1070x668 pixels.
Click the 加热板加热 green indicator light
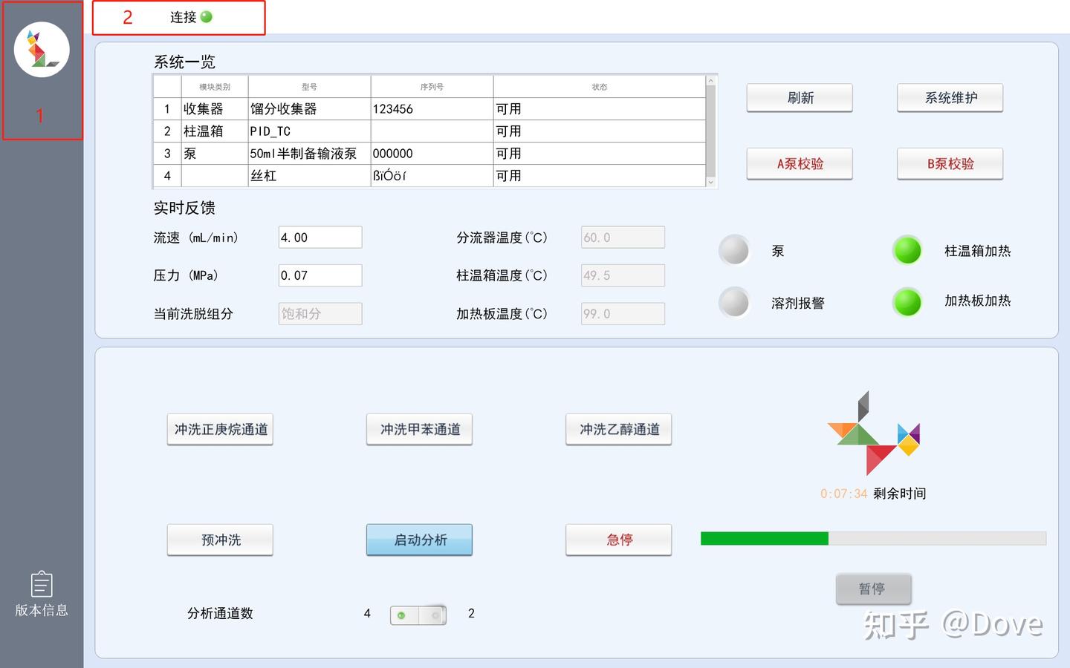click(907, 303)
